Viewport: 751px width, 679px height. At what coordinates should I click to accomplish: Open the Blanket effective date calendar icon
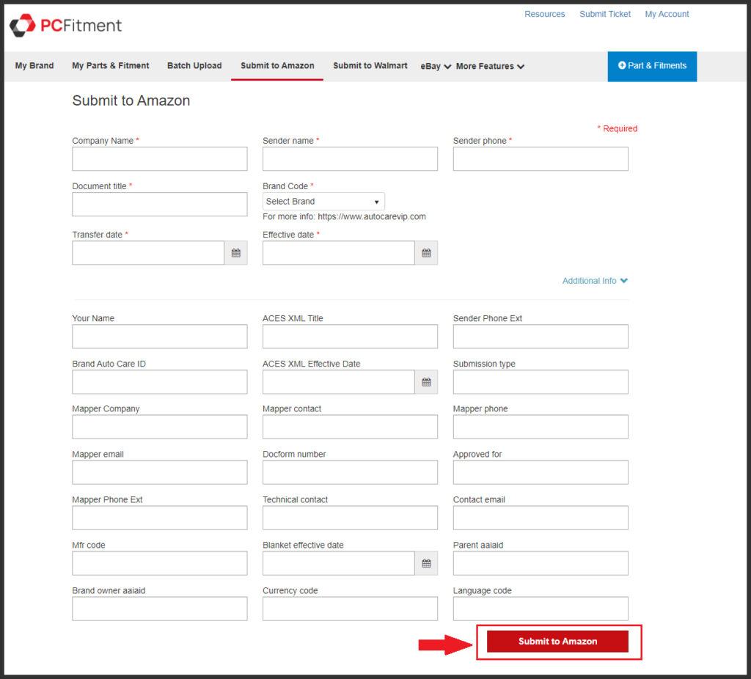click(426, 564)
